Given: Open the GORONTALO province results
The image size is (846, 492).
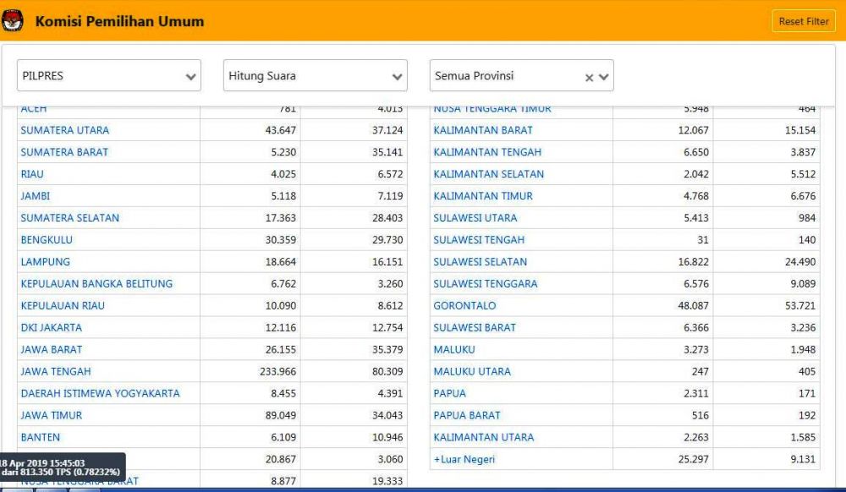Looking at the screenshot, I should (464, 306).
